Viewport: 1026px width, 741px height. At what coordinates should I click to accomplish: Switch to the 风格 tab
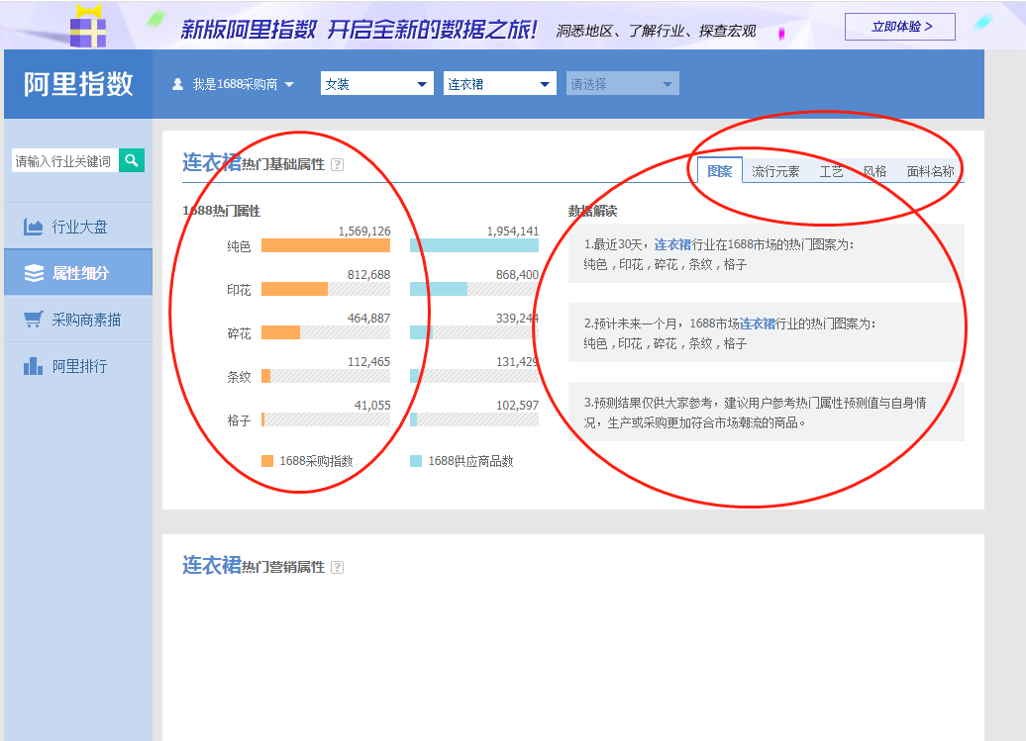click(x=874, y=171)
